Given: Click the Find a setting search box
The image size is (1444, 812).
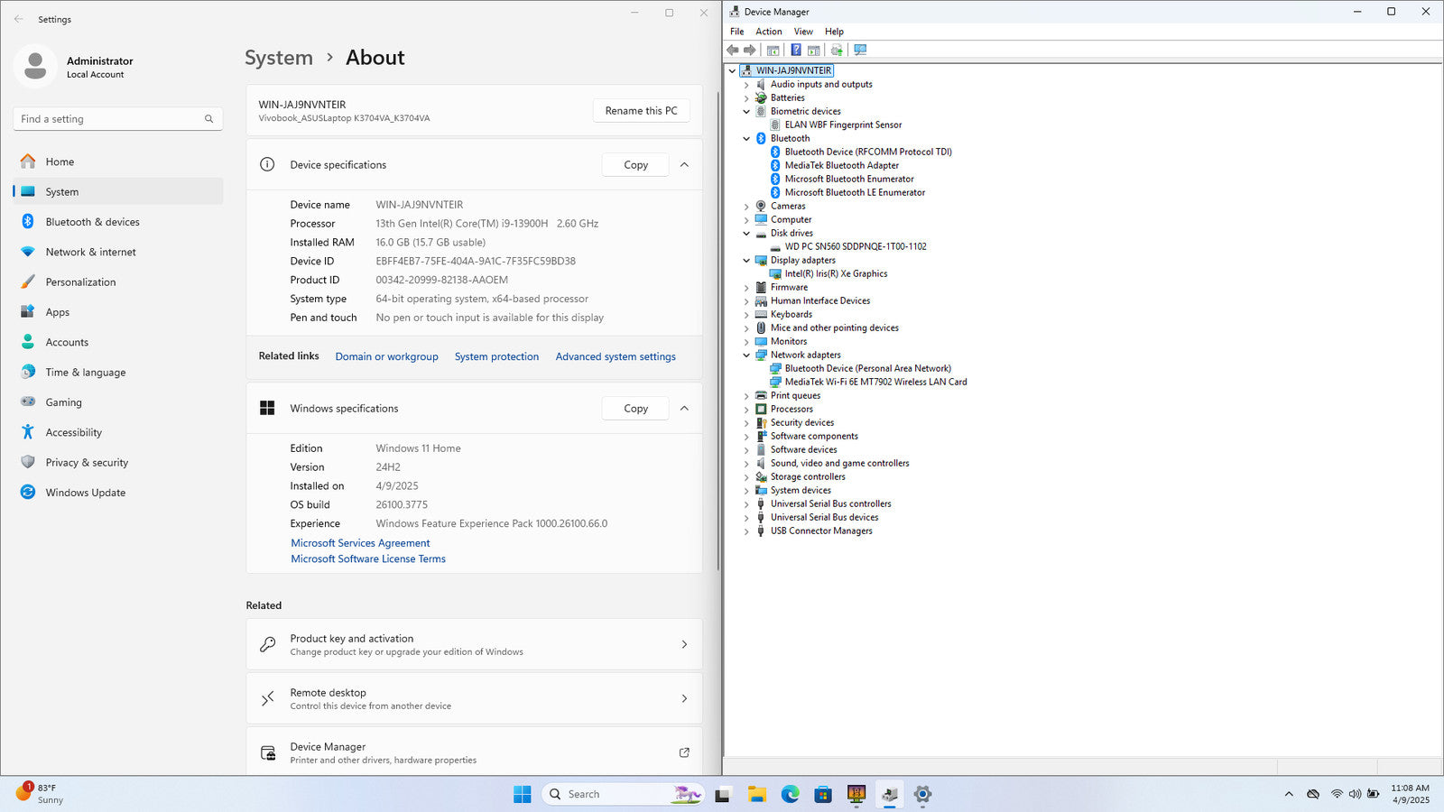Looking at the screenshot, I should coord(118,119).
